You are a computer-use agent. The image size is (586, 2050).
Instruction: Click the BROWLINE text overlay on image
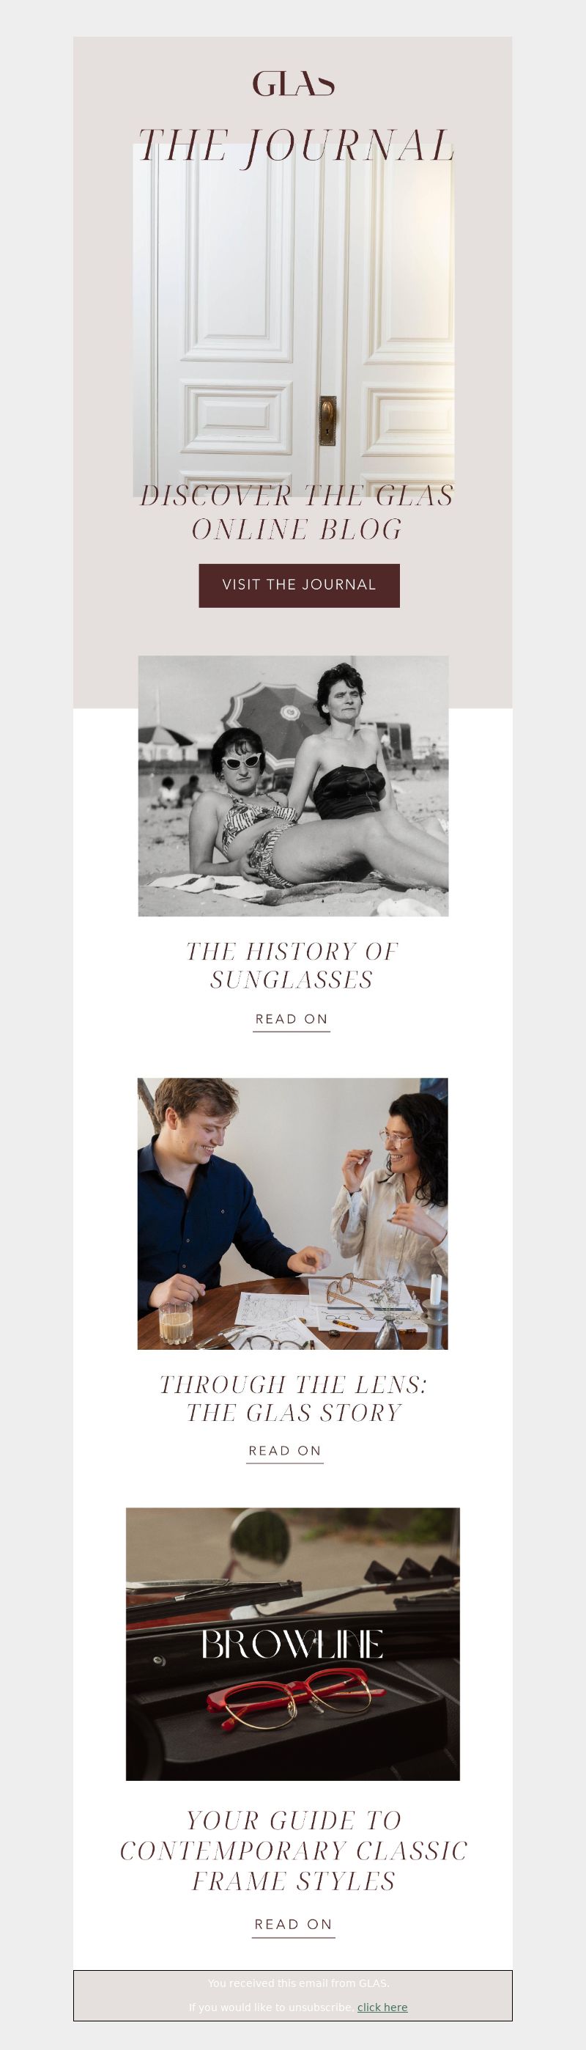pyautogui.click(x=292, y=1645)
